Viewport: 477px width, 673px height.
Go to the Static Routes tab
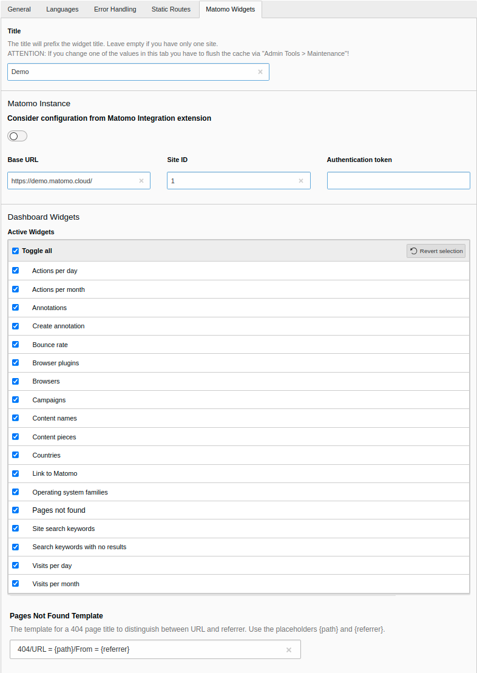point(171,9)
